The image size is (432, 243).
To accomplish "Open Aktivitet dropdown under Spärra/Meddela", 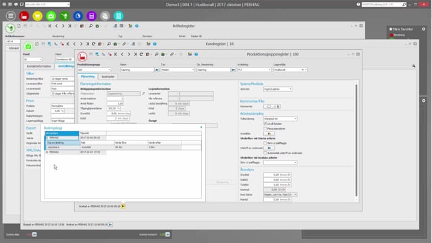I will pyautogui.click(x=290, y=89).
